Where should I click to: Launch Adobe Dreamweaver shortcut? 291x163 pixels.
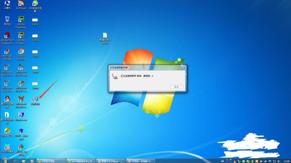click(21, 22)
